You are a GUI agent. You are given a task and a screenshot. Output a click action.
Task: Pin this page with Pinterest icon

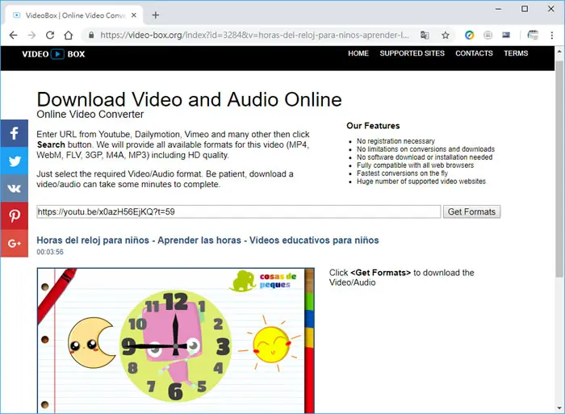[x=14, y=215]
